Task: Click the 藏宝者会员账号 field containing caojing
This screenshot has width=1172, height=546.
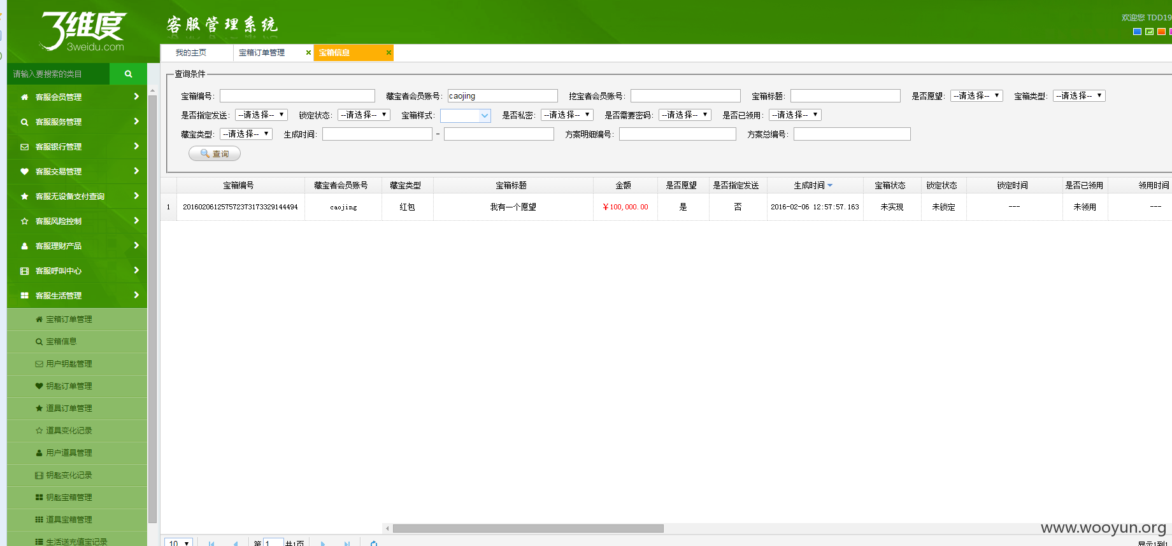Action: (x=503, y=95)
